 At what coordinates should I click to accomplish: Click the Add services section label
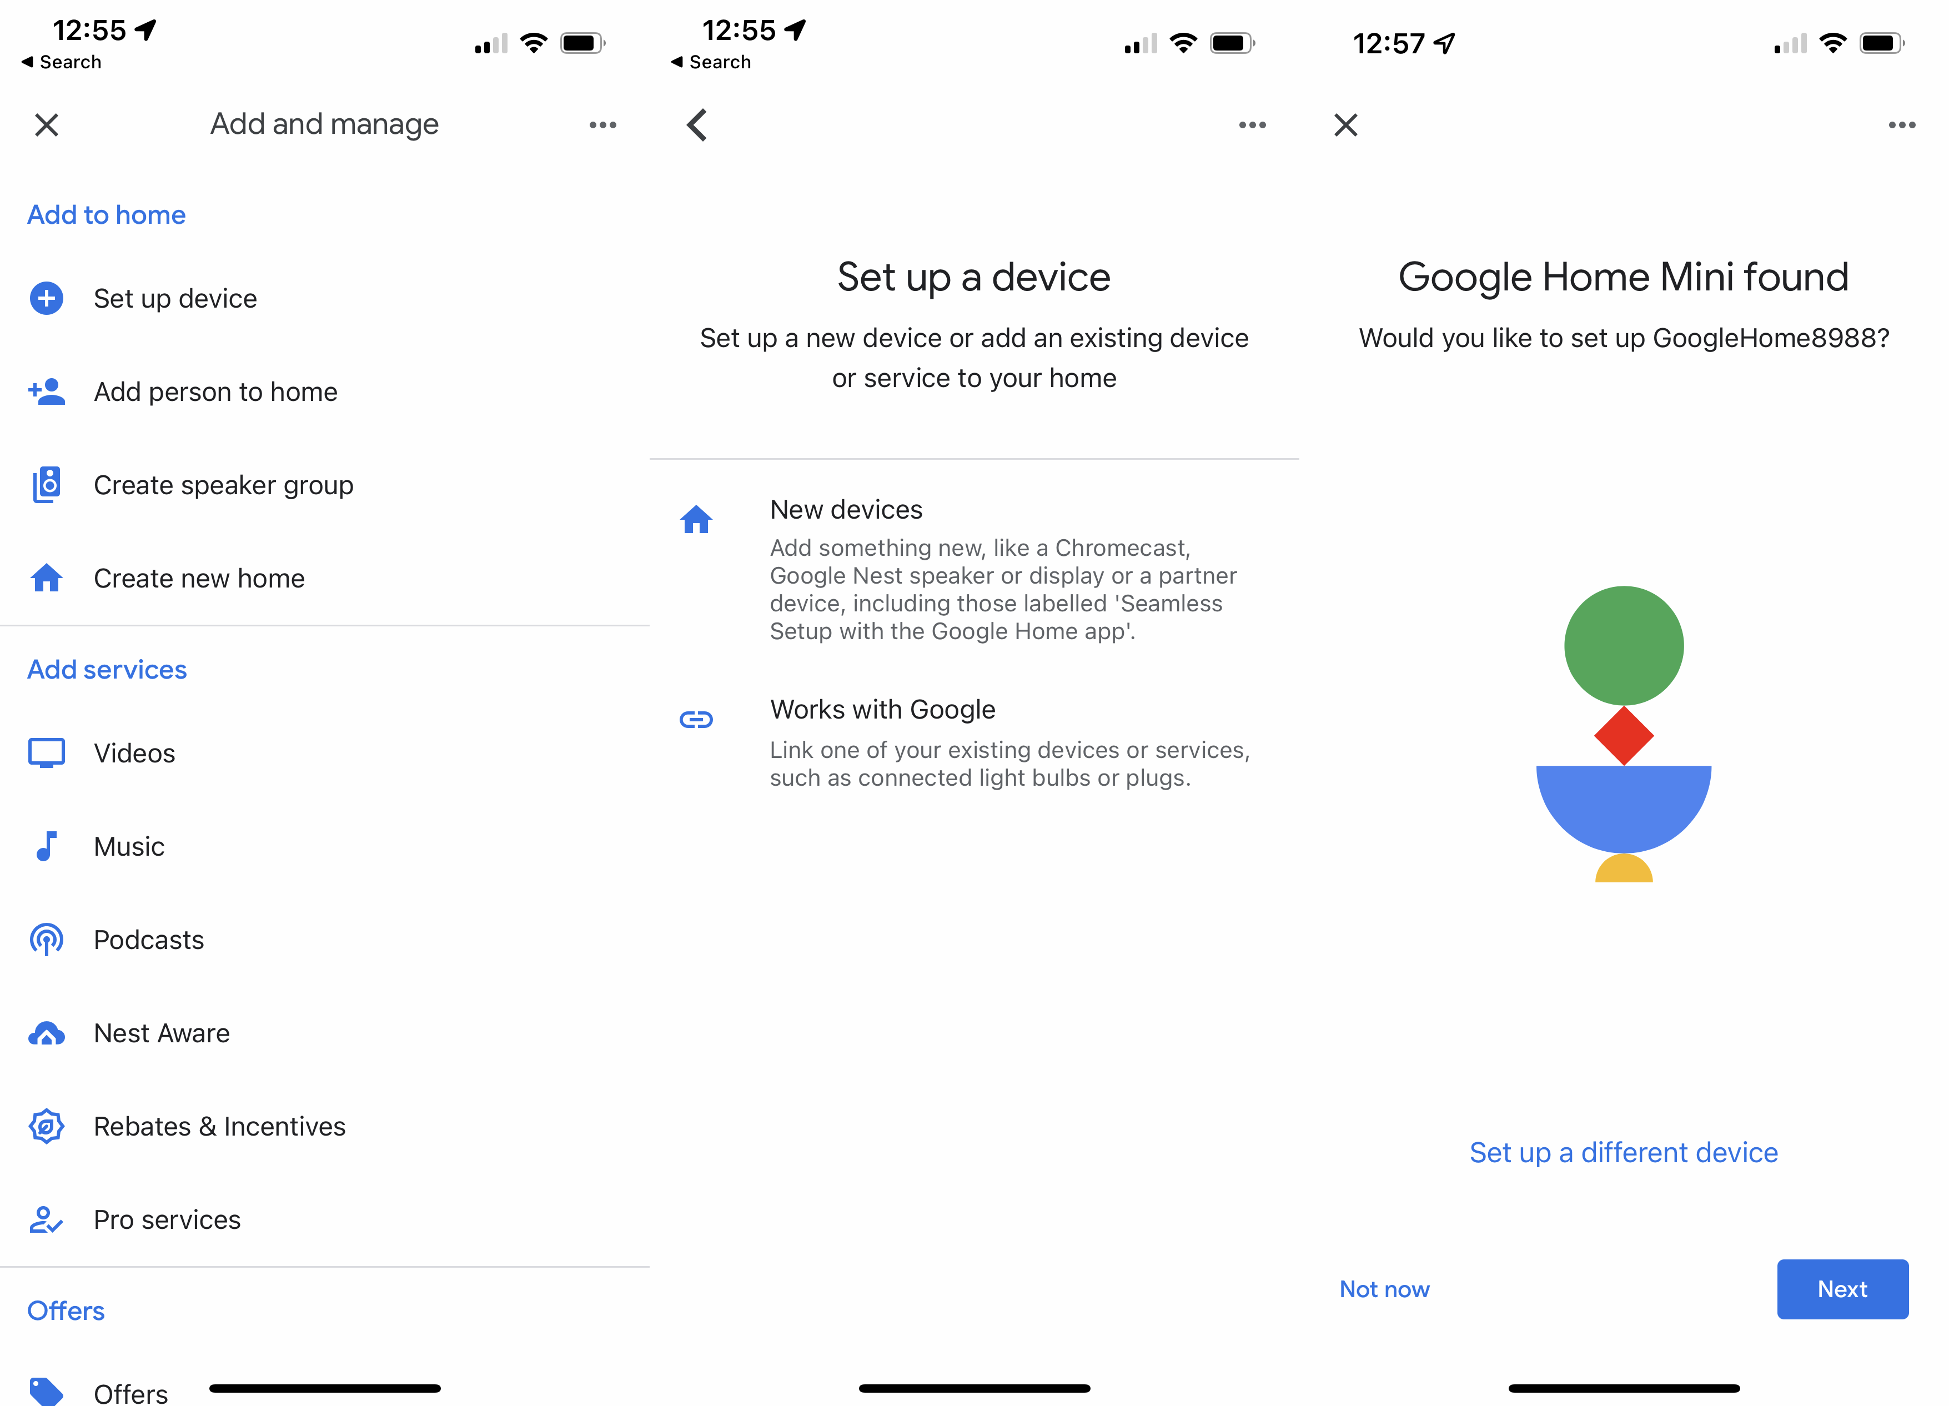(x=106, y=667)
